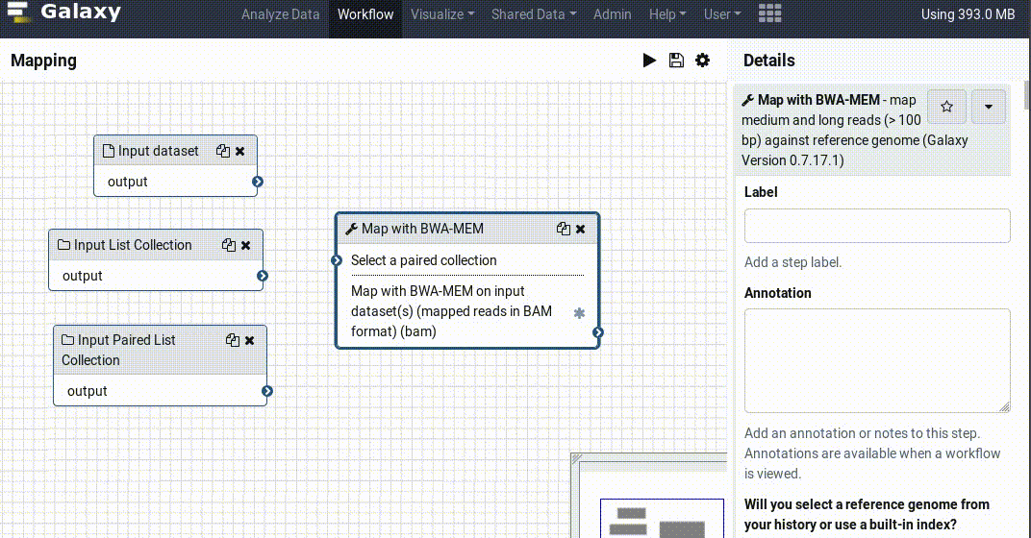Go to the Analyze Data tab
The image size is (1031, 538).
[280, 14]
